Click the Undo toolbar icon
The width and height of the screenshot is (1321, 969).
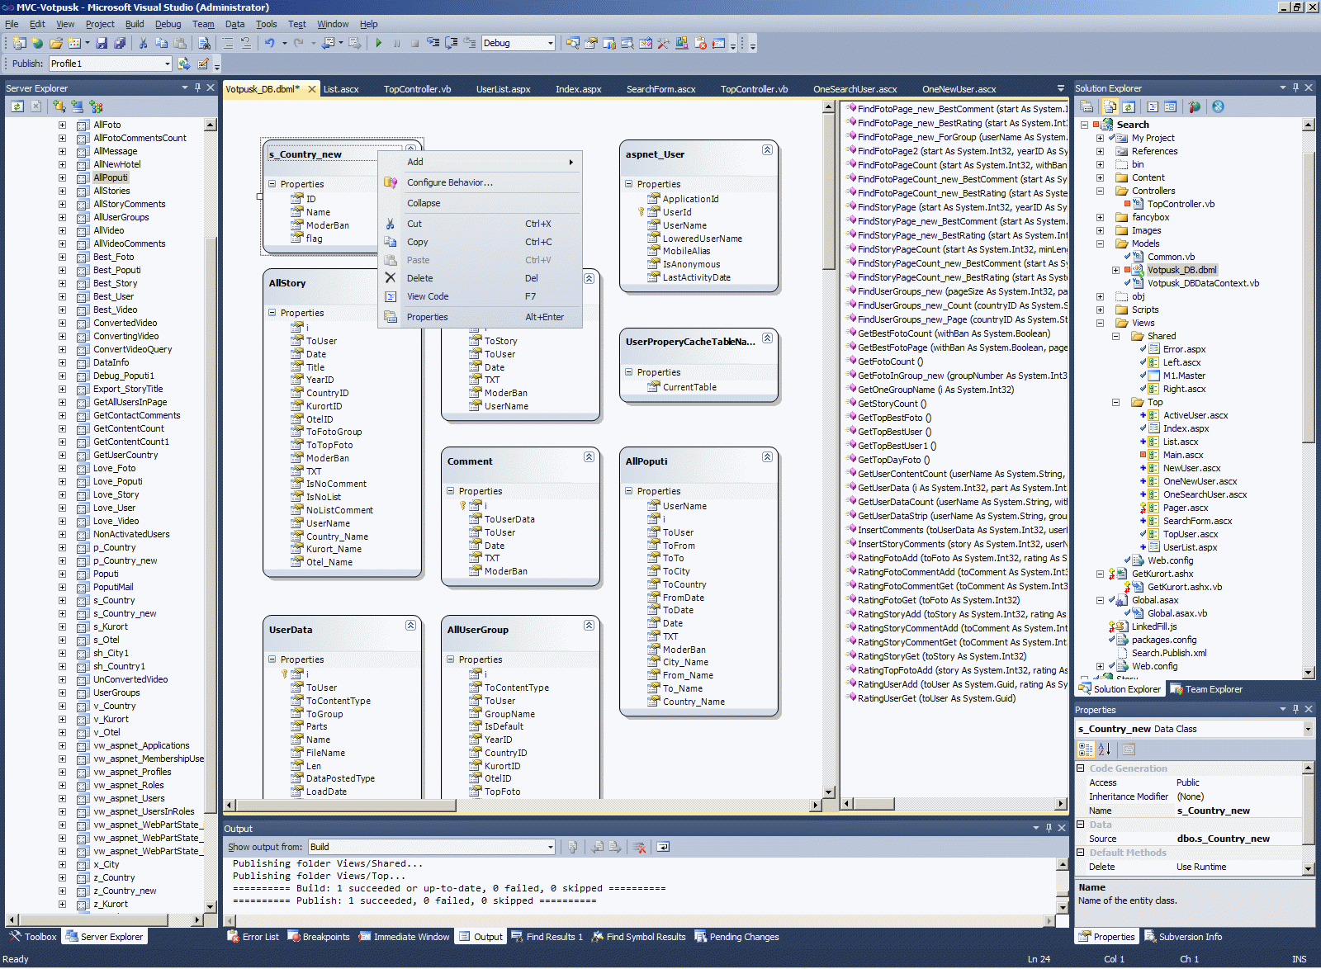click(x=269, y=43)
